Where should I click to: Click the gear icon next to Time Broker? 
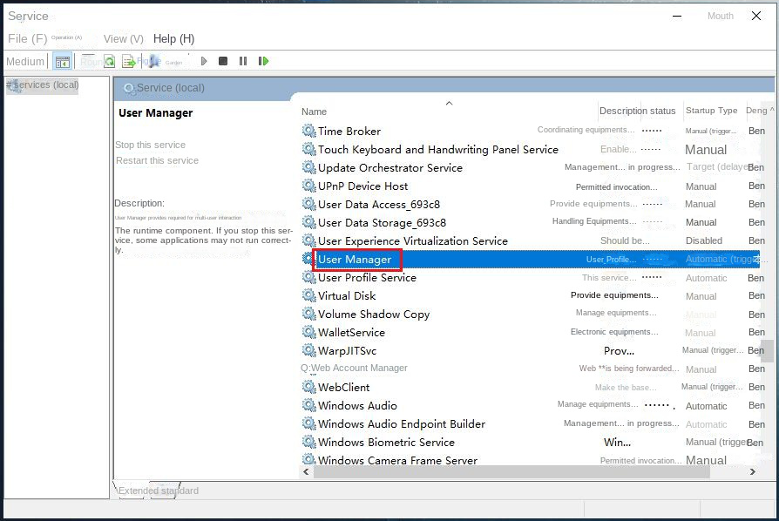pyautogui.click(x=308, y=131)
